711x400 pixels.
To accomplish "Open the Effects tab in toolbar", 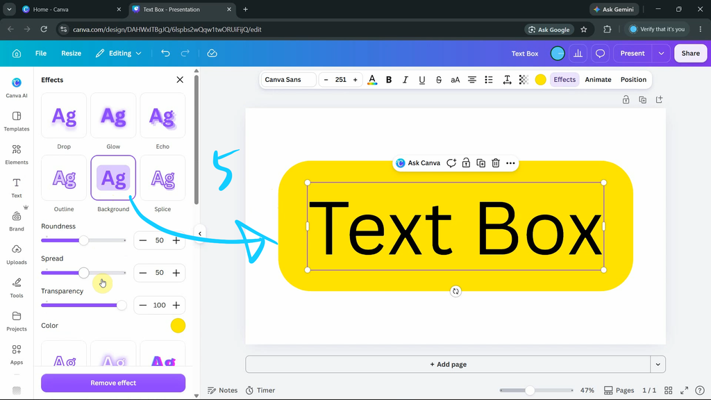I will click(564, 80).
